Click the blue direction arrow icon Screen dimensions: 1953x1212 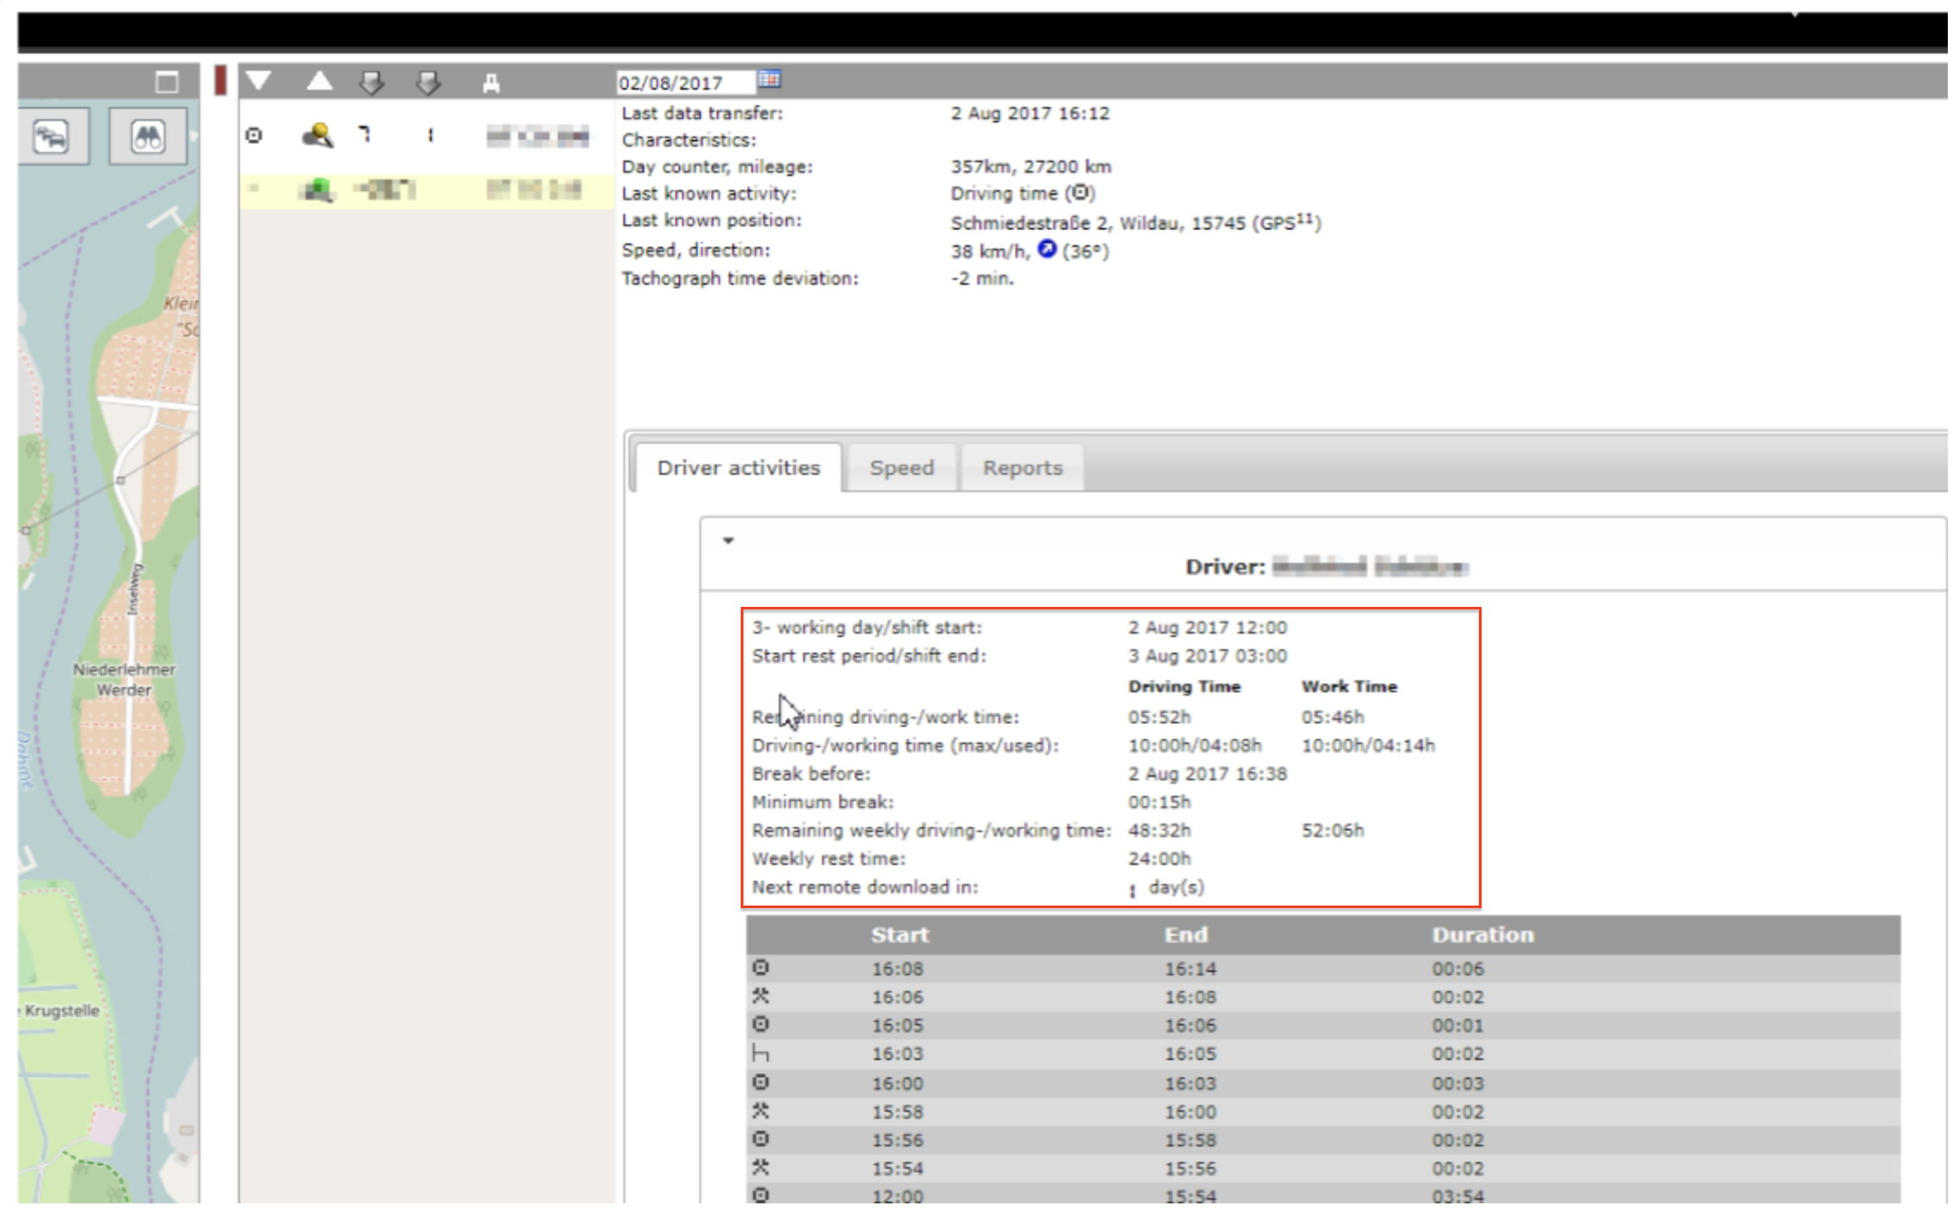(1046, 249)
